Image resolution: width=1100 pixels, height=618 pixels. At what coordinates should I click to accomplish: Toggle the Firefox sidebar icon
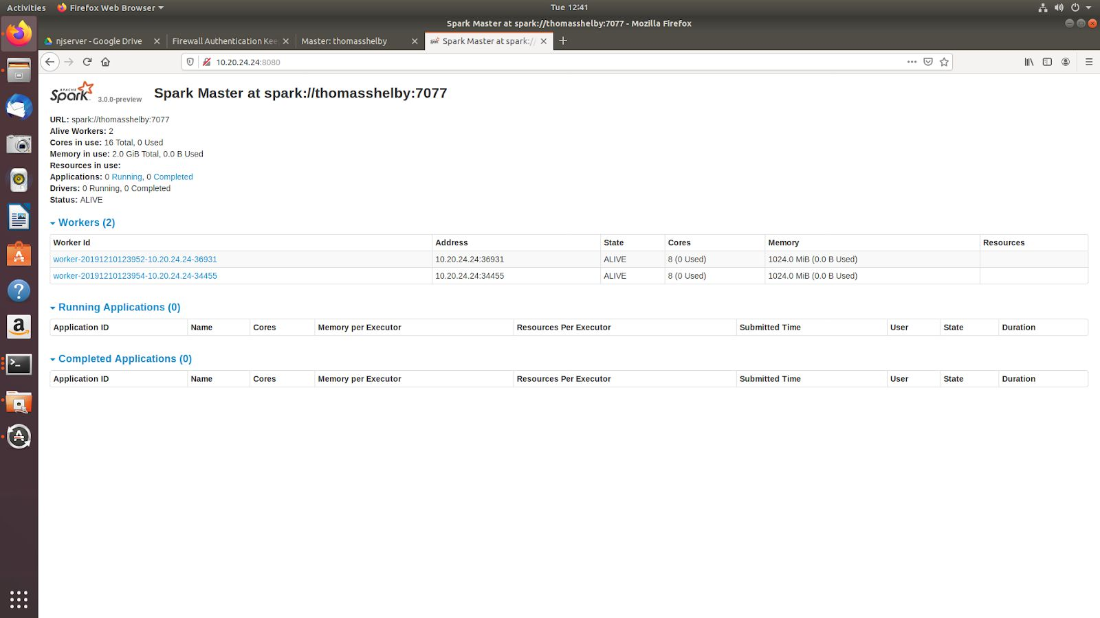pyautogui.click(x=1047, y=62)
